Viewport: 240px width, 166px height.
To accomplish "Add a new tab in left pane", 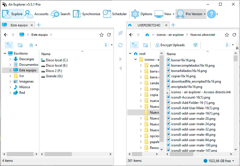I will click(39, 25).
